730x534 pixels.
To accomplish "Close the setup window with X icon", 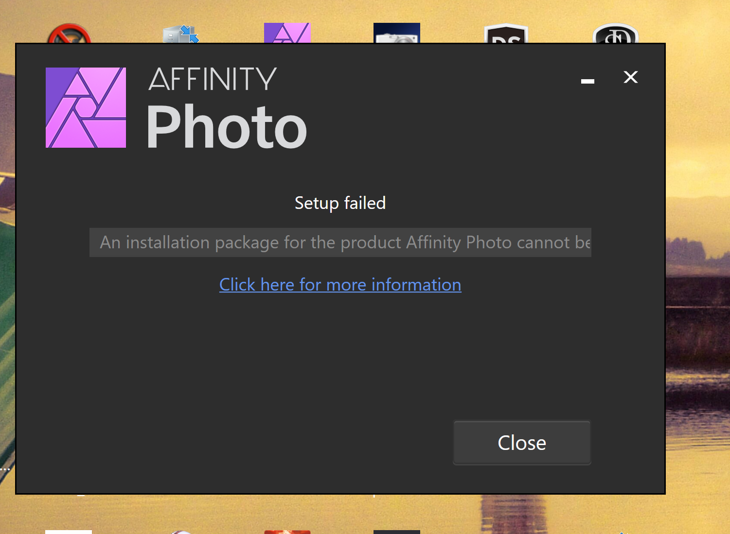I will point(631,77).
